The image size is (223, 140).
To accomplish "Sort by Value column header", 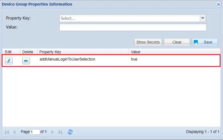I will point(175,52).
